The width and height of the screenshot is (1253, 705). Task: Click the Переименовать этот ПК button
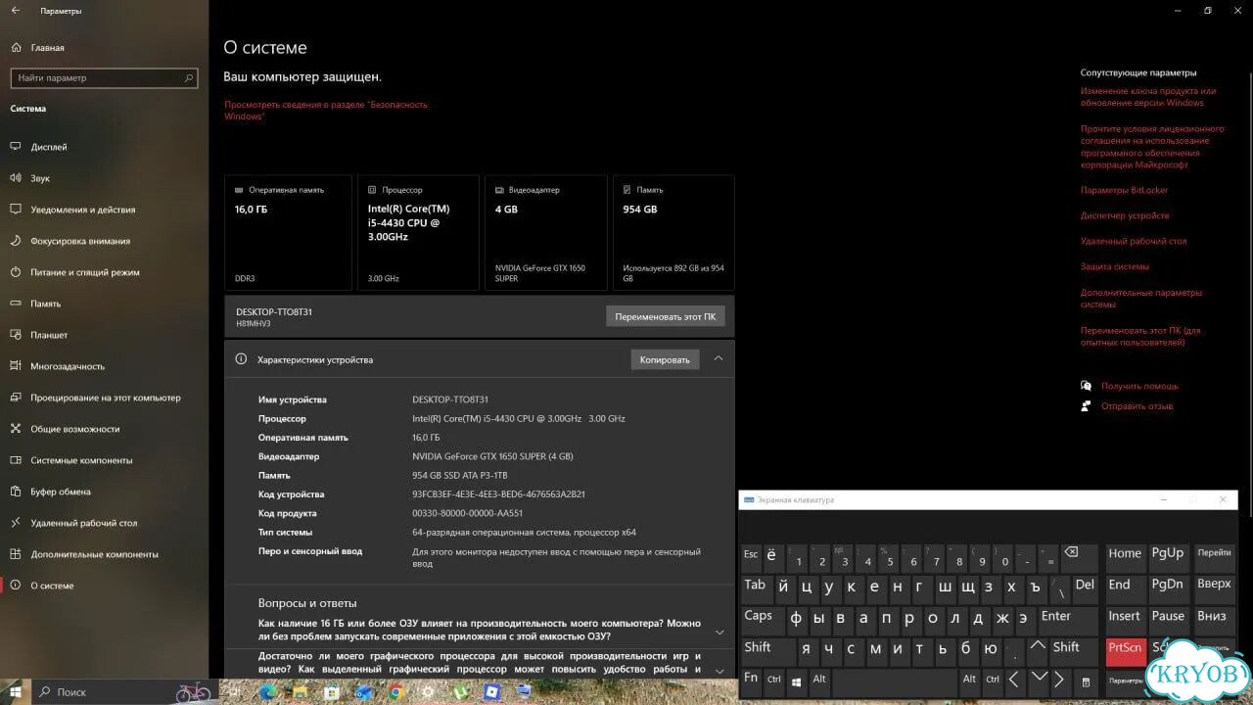(665, 316)
